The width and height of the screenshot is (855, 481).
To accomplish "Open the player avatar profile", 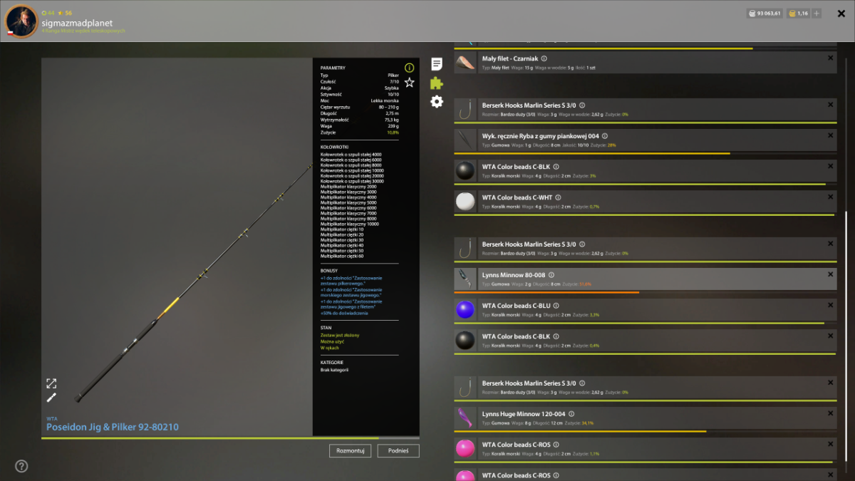I will tap(21, 21).
